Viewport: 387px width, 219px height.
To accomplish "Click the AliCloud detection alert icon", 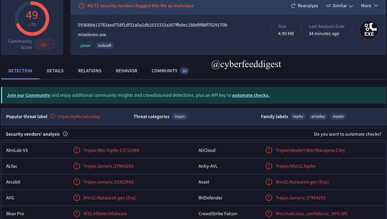I will point(269,150).
